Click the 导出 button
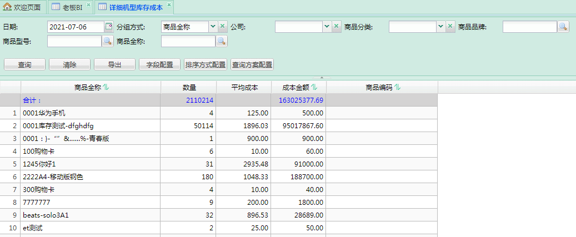The image size is (576, 237). tap(114, 65)
